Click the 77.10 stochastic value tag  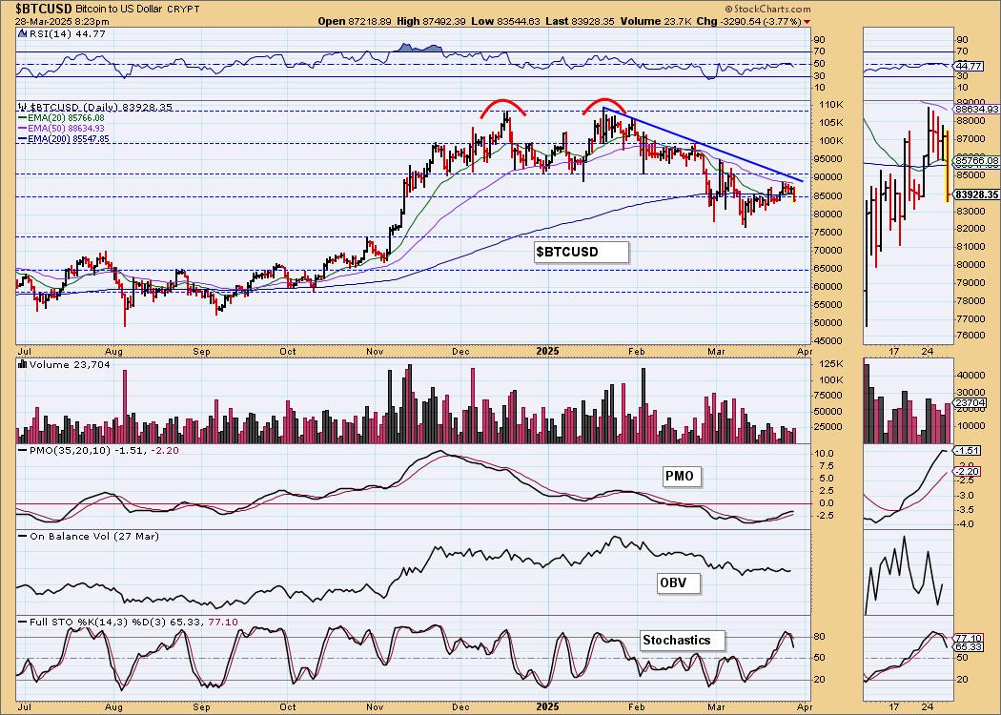tap(970, 638)
